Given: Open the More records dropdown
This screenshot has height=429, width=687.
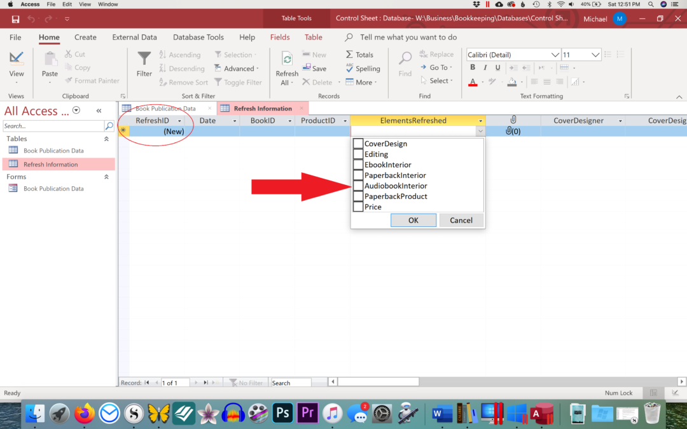Looking at the screenshot, I should click(x=361, y=82).
